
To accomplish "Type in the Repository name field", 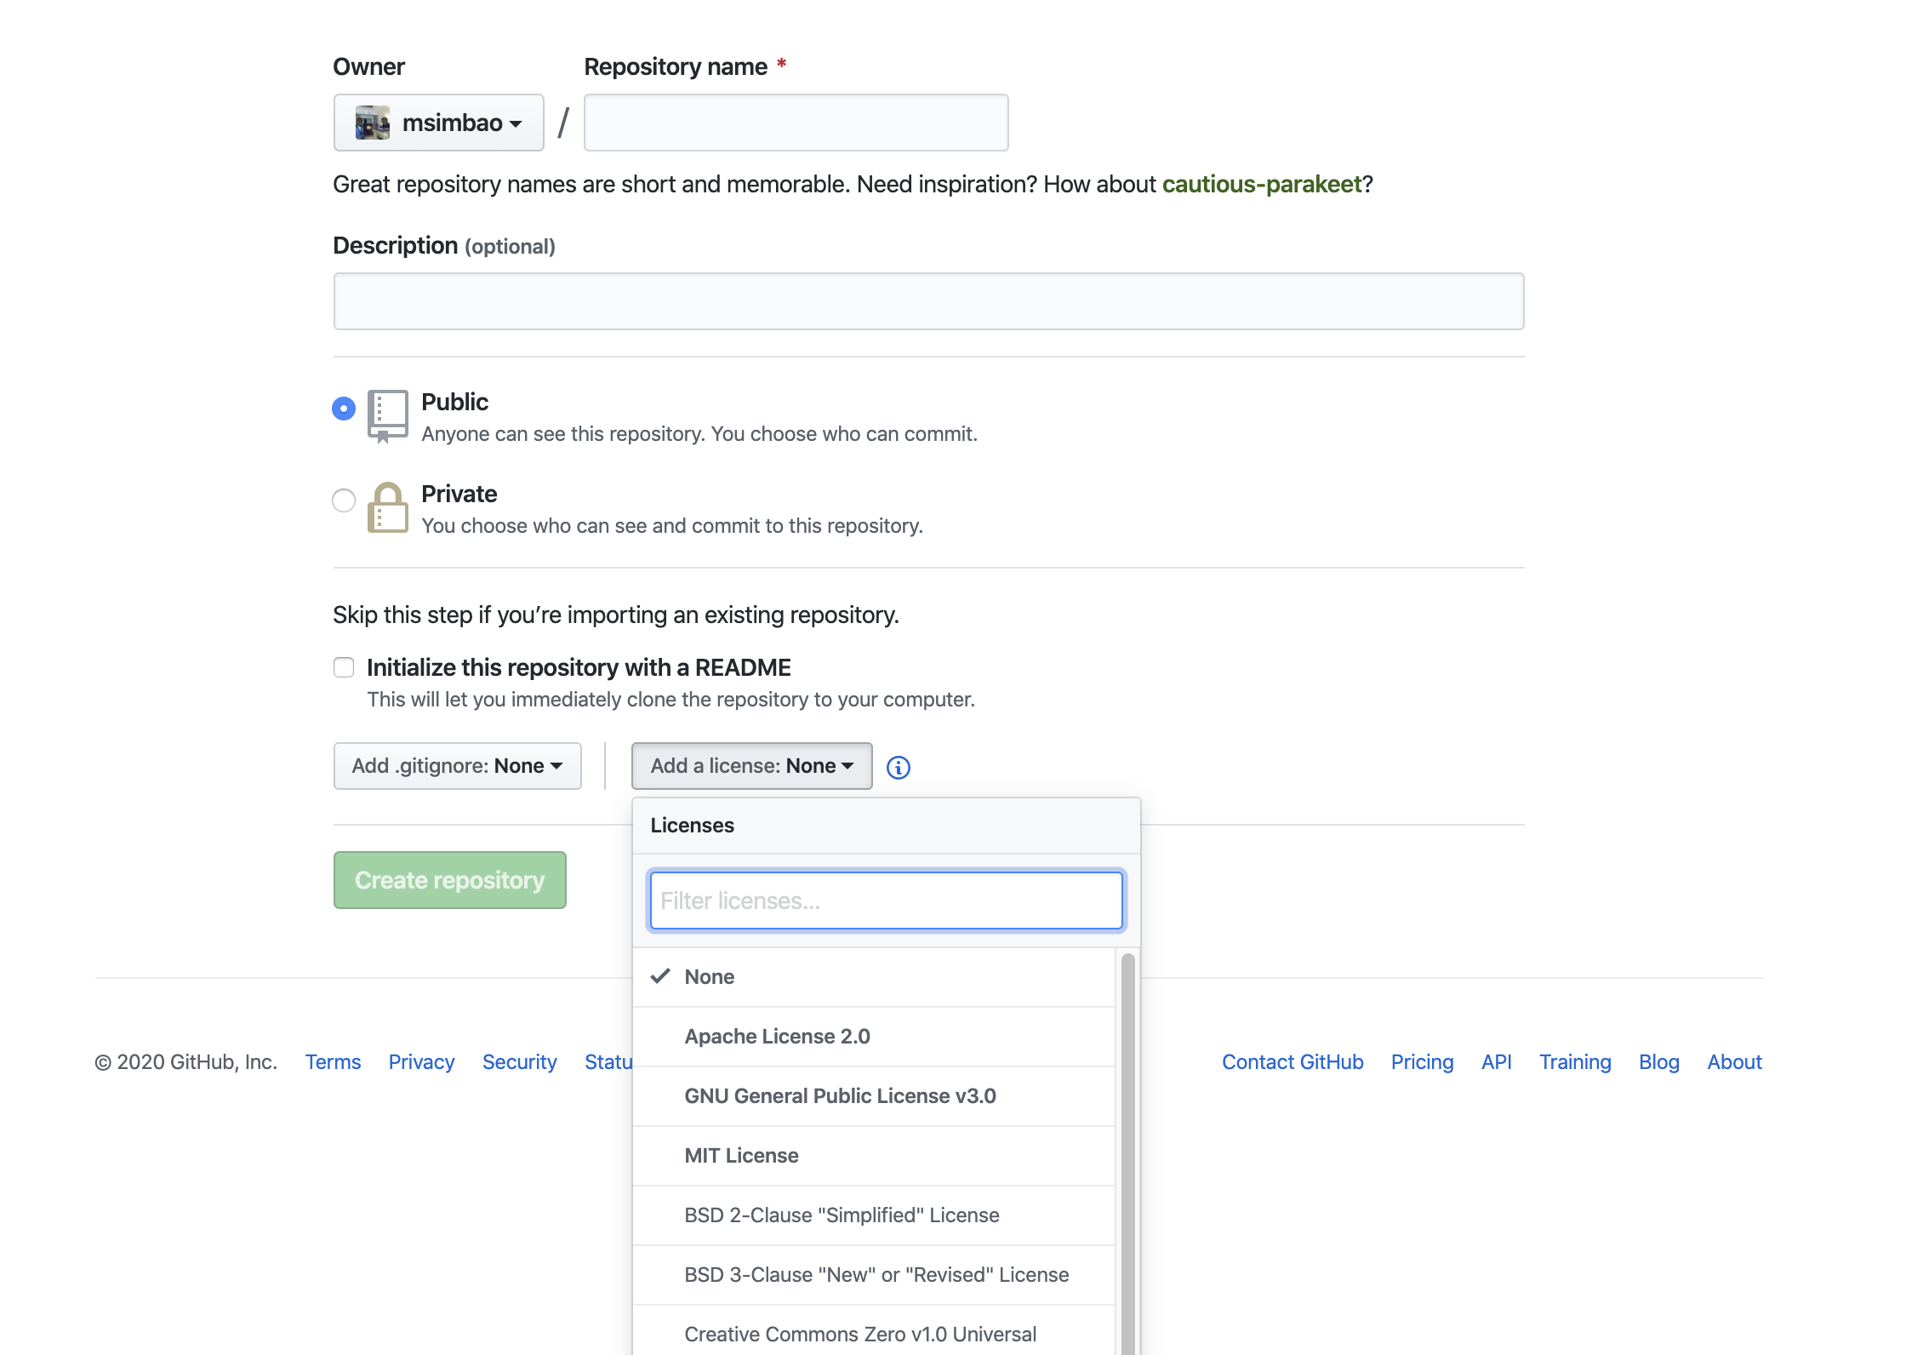I will point(796,120).
